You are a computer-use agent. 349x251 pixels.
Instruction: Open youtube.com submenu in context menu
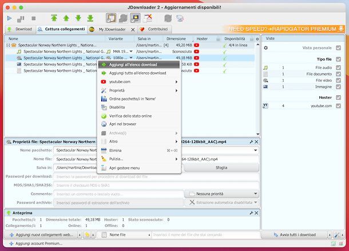[x=139, y=82]
